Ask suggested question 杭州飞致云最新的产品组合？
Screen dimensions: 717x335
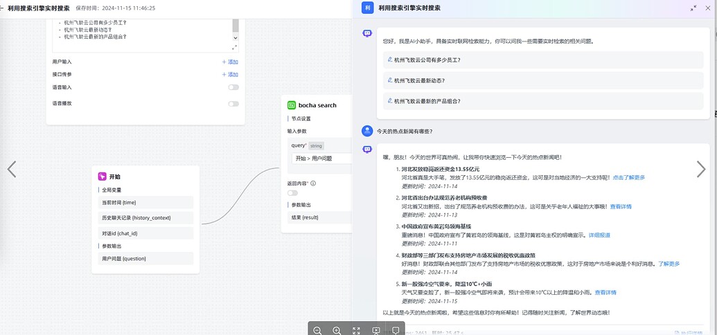pyautogui.click(x=543, y=101)
